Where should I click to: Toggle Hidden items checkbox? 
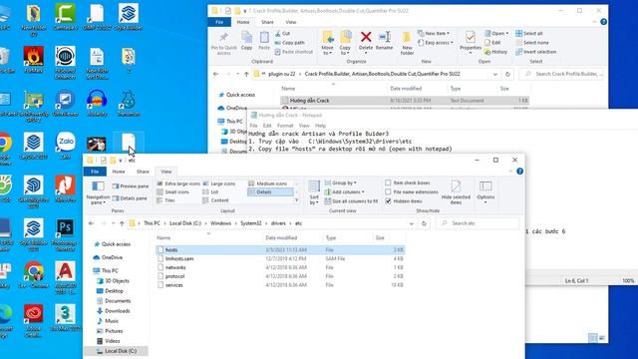pos(403,201)
